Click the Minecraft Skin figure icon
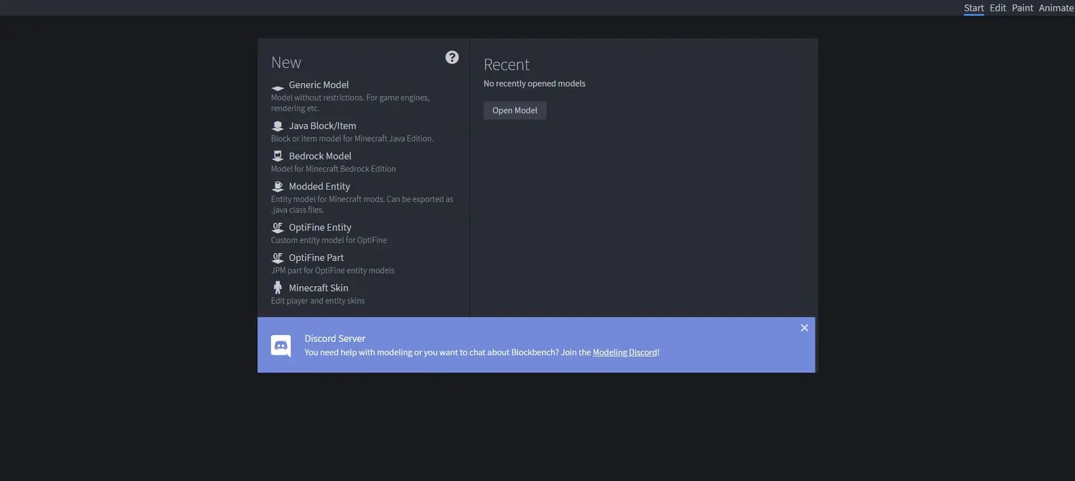This screenshot has height=481, width=1075. tap(277, 288)
